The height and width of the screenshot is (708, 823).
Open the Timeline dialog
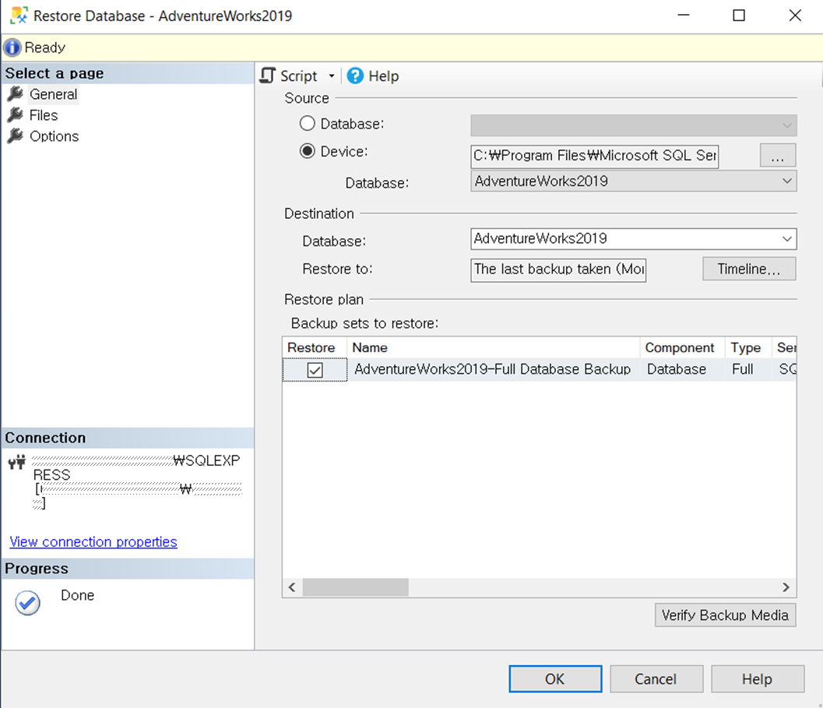click(749, 269)
